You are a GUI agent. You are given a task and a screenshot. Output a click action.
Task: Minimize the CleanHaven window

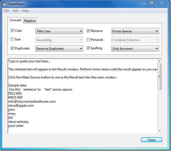144,3
